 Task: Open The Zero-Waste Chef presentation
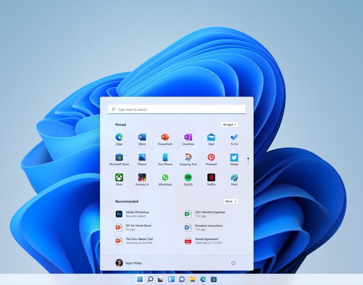(134, 241)
